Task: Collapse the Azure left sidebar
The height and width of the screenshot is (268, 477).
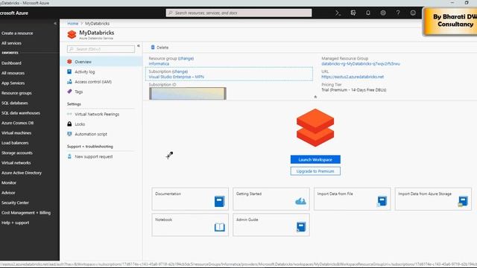Action: [x=55, y=23]
